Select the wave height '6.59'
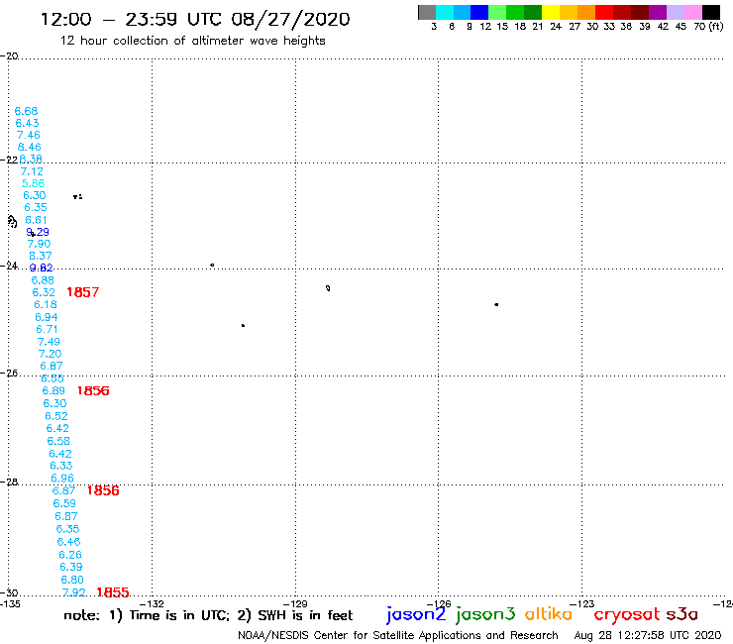The width and height of the screenshot is (733, 644). [x=64, y=503]
